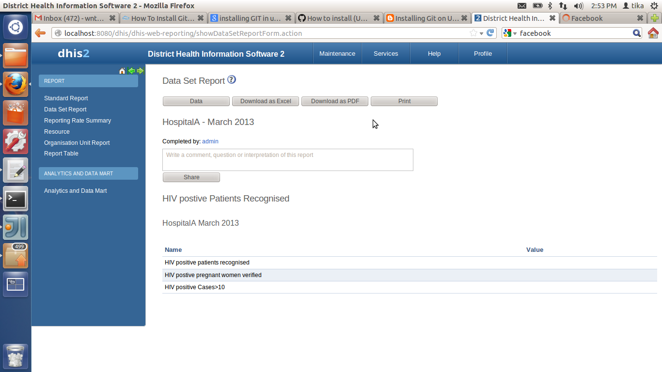The width and height of the screenshot is (662, 372).
Task: Open the Ubuntu Dash home launcher
Action: (16, 27)
